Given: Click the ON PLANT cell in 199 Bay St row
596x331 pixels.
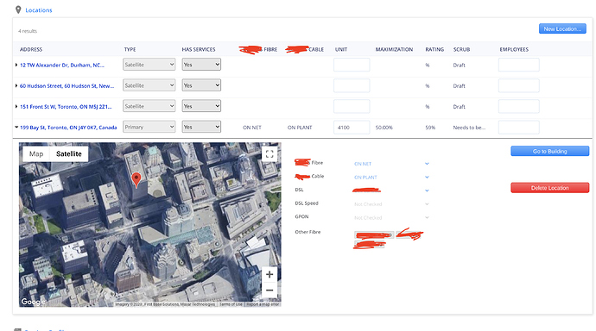Looking at the screenshot, I should pos(300,128).
